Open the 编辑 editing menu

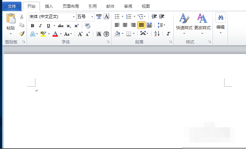click(x=220, y=23)
